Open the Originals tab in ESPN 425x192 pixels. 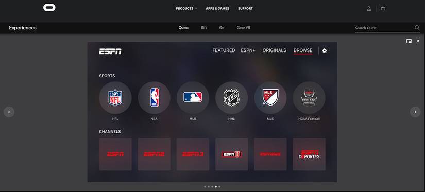tap(274, 50)
